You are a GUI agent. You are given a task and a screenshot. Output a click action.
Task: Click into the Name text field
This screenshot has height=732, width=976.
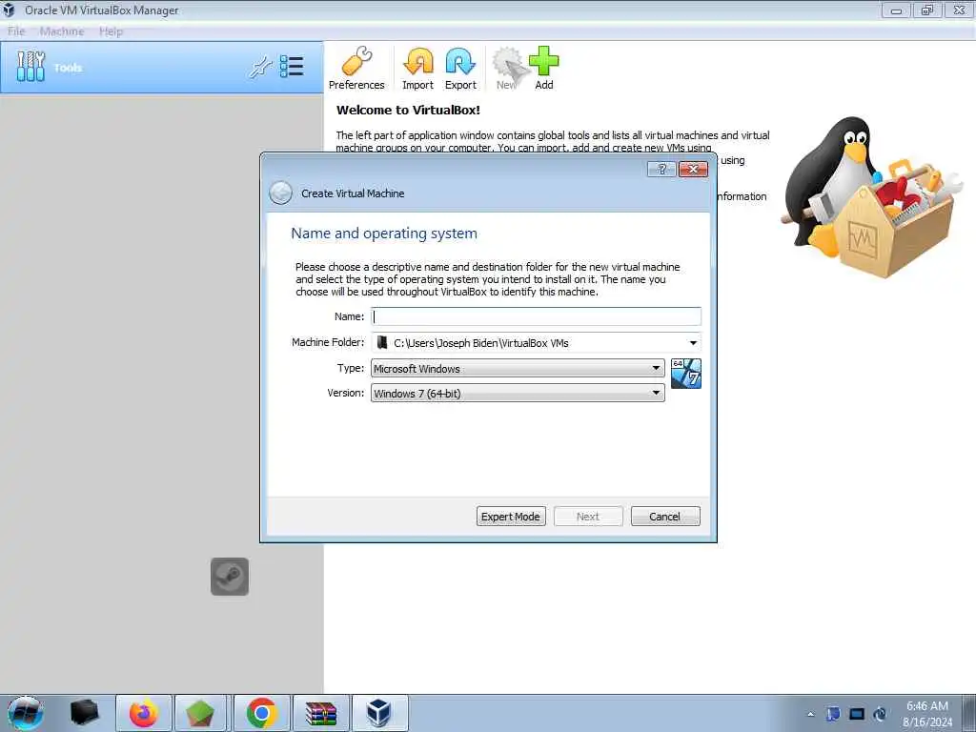(536, 316)
